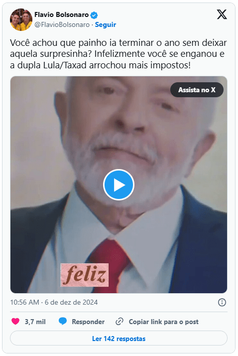Click the 3,7 mil likes count
The height and width of the screenshot is (356, 238).
[35, 322]
